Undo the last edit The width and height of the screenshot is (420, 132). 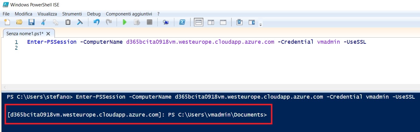(97, 22)
